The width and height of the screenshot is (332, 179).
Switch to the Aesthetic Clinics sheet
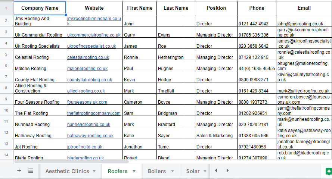pyautogui.click(x=67, y=171)
